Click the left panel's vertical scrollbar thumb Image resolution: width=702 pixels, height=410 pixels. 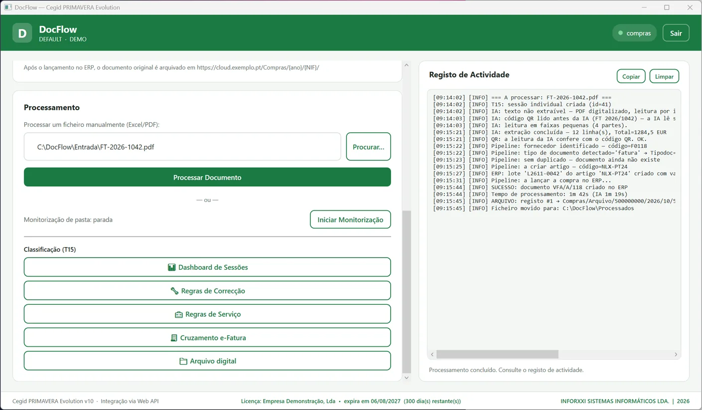407,291
